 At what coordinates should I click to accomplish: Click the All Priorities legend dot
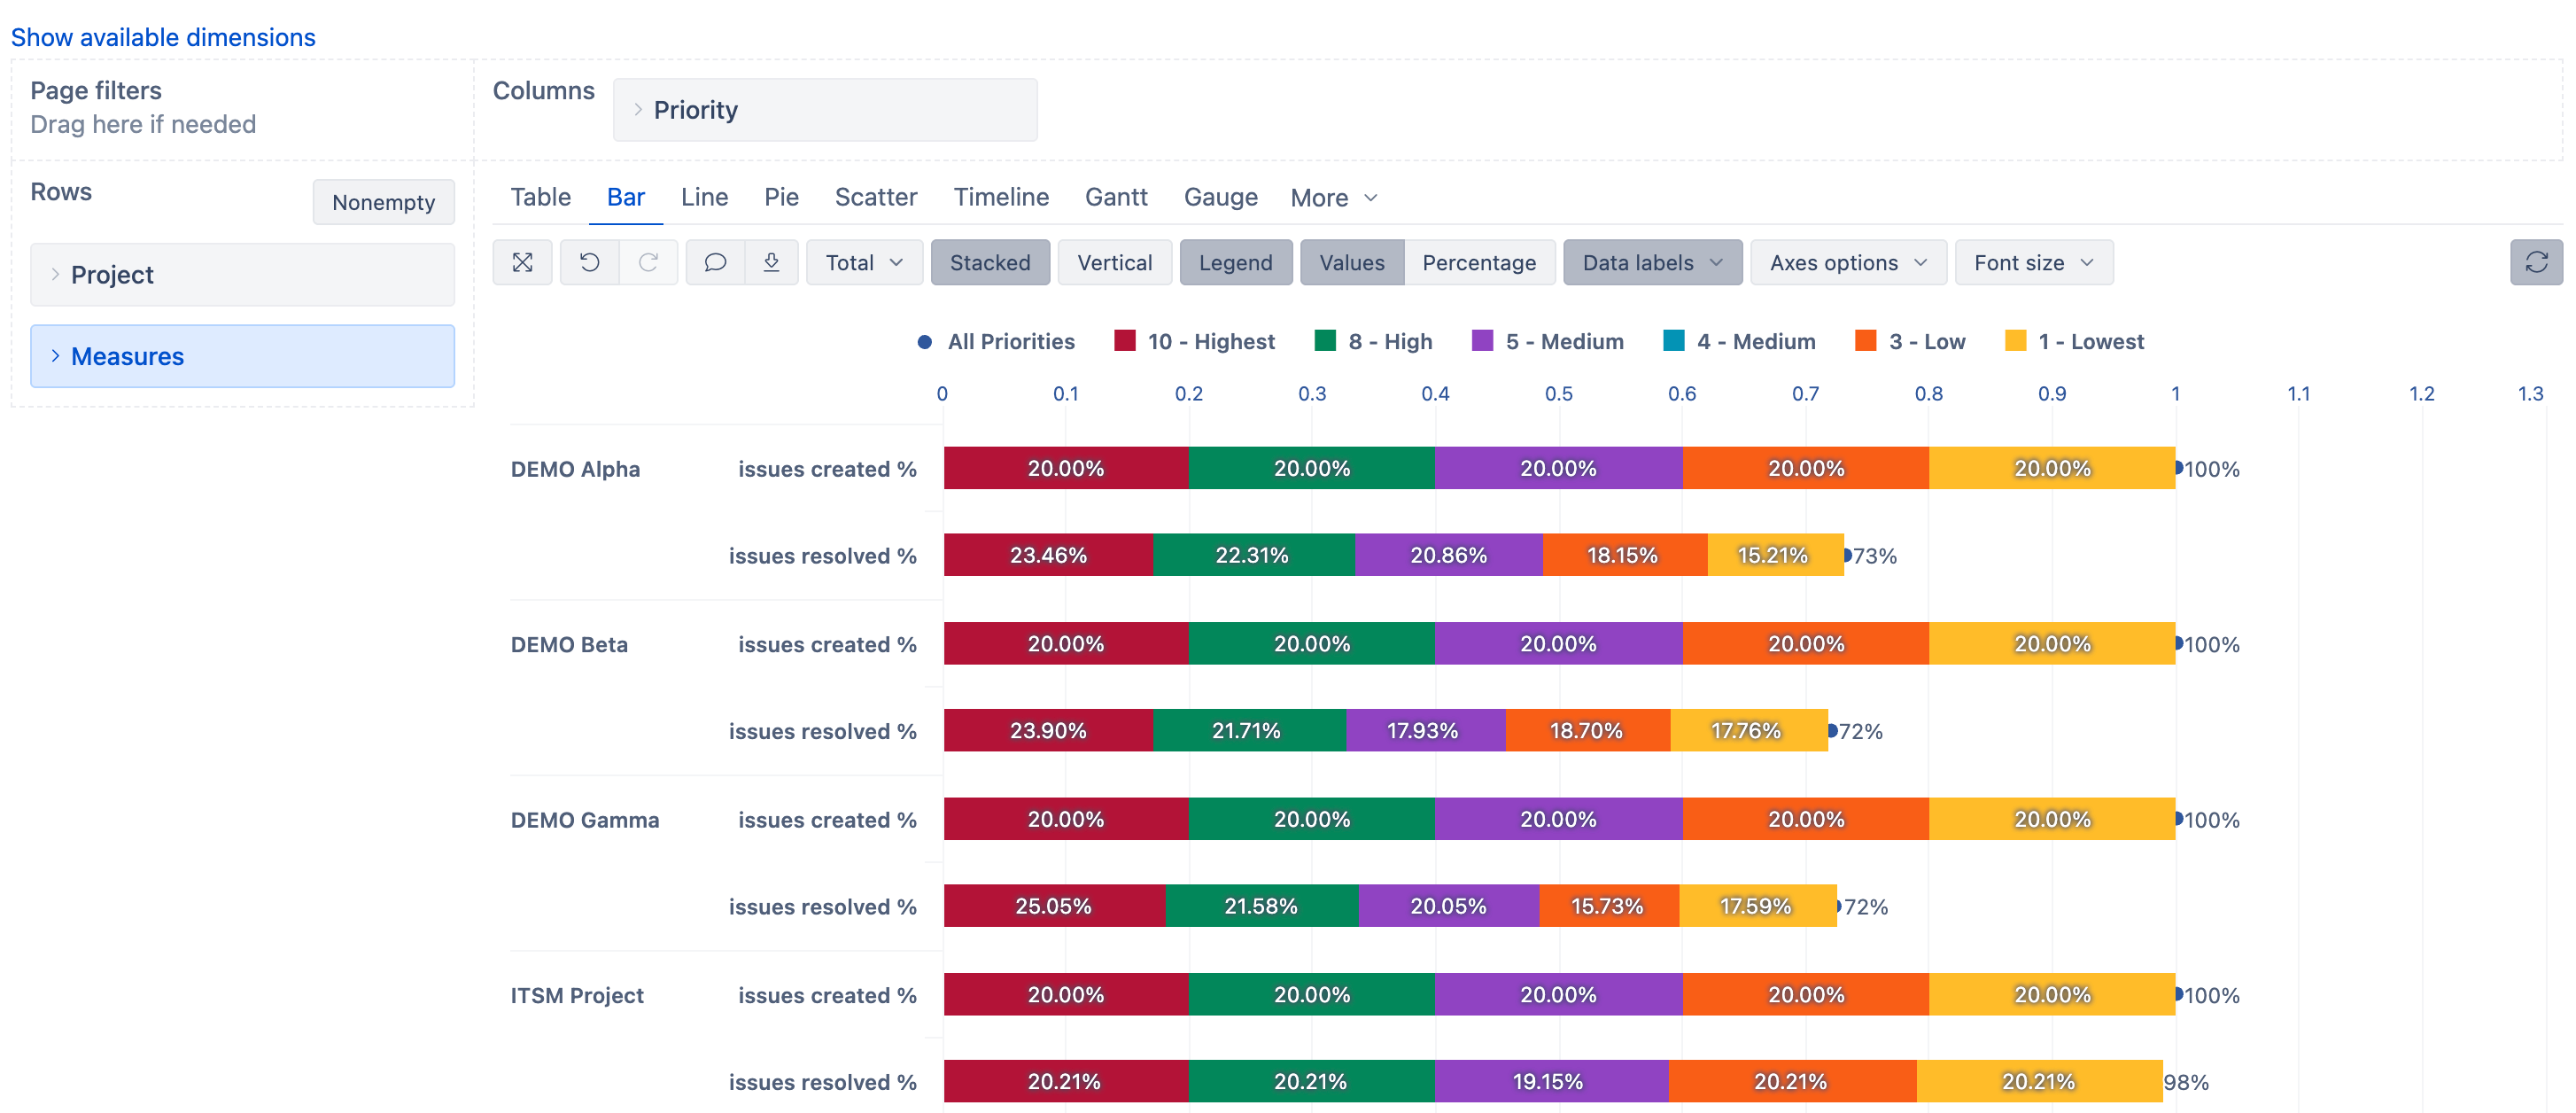925,342
